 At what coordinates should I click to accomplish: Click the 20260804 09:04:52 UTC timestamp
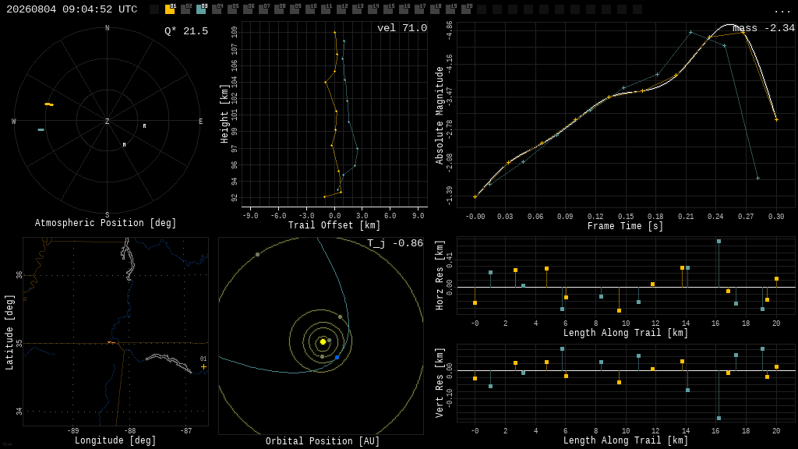72,9
